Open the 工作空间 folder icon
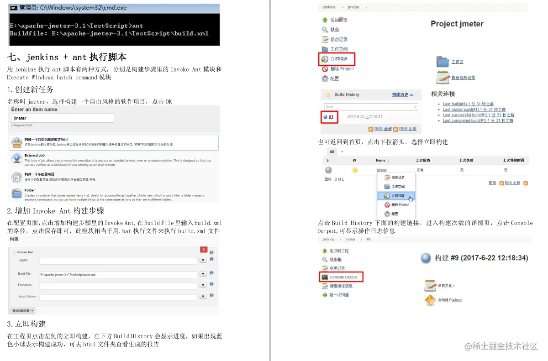 (x=324, y=49)
